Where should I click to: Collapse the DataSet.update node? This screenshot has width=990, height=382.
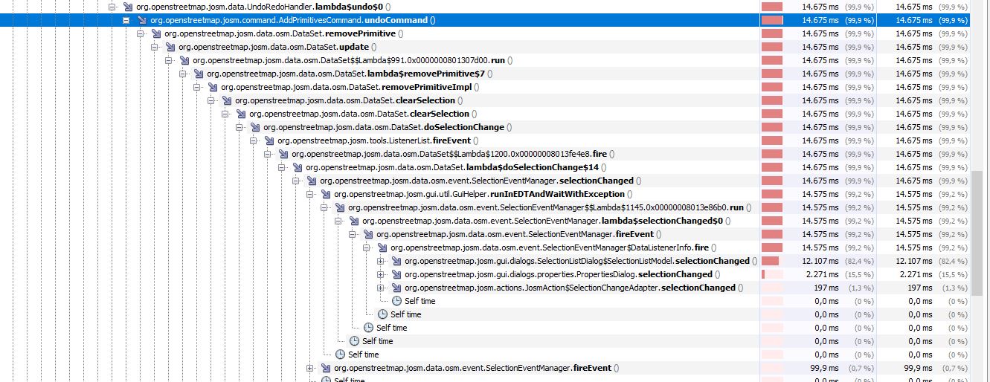[155, 47]
